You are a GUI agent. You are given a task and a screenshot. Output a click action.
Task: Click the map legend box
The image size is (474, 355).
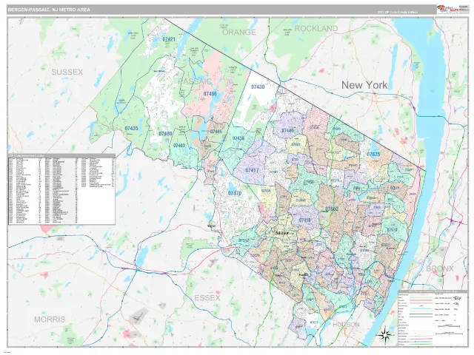coord(433,318)
